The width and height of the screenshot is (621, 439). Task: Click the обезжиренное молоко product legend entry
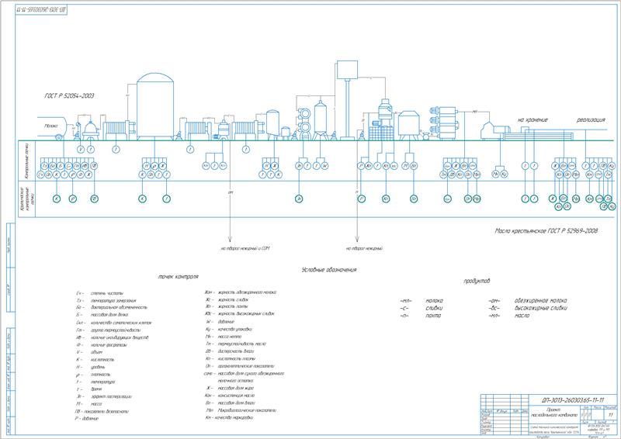pos(528,301)
